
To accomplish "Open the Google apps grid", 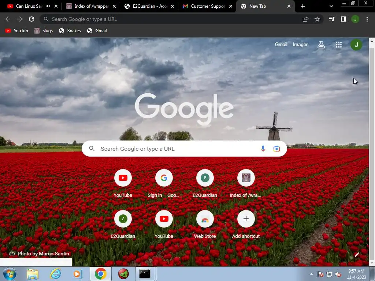I will [x=339, y=45].
